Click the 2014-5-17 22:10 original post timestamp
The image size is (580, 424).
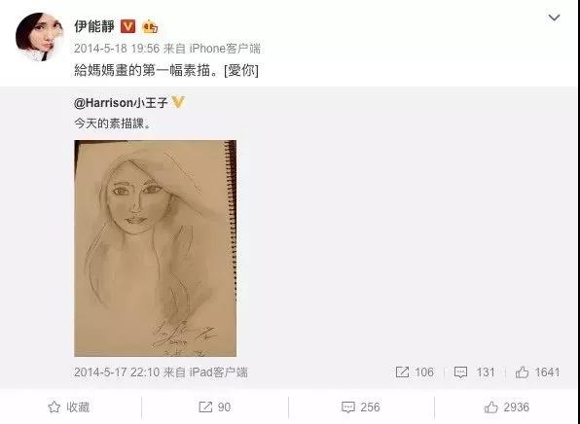(x=117, y=371)
